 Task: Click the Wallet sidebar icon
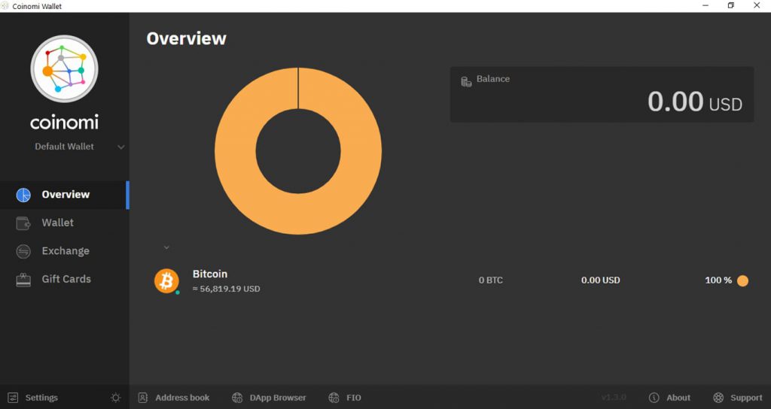(x=23, y=223)
